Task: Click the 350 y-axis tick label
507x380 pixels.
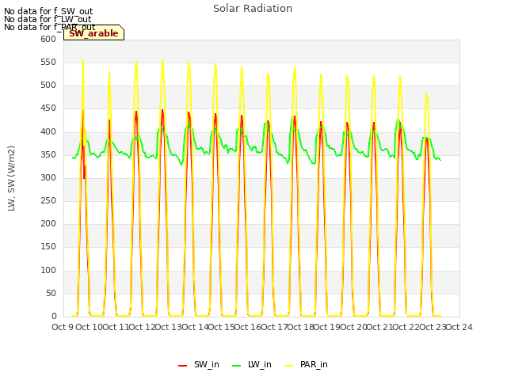Action: (x=48, y=155)
